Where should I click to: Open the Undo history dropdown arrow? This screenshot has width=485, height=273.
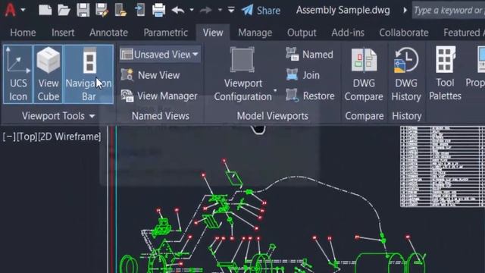pyautogui.click(x=192, y=10)
